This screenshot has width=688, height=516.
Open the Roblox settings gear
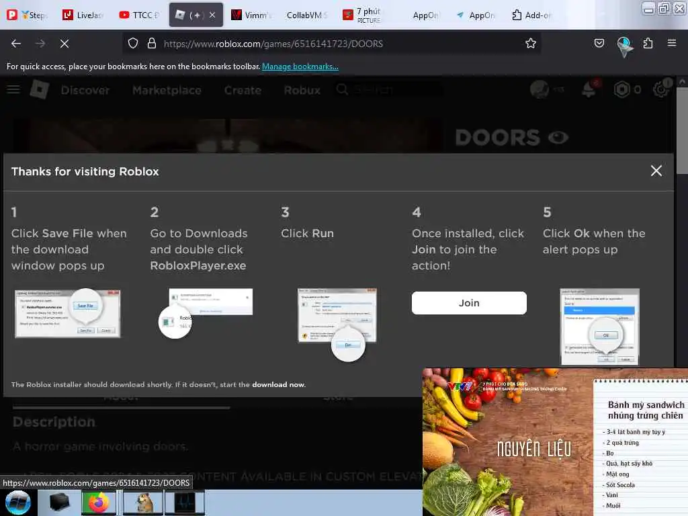(661, 89)
